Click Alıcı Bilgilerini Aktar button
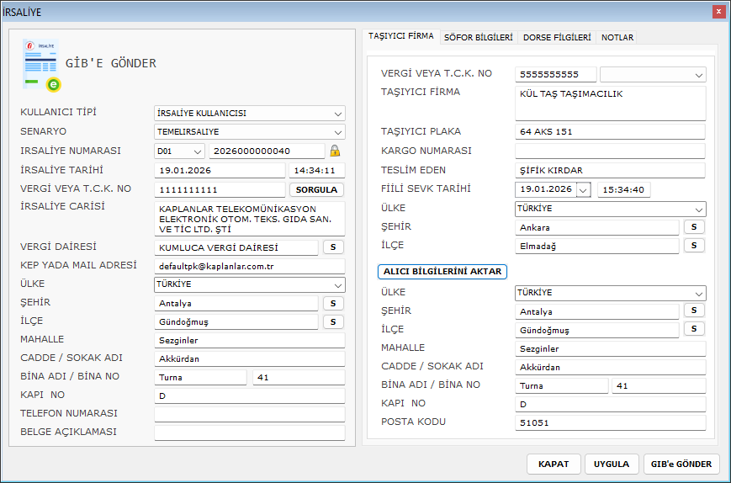 [442, 272]
